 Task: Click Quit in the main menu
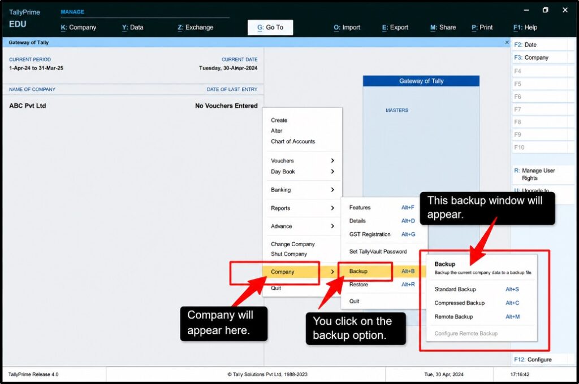click(x=276, y=288)
